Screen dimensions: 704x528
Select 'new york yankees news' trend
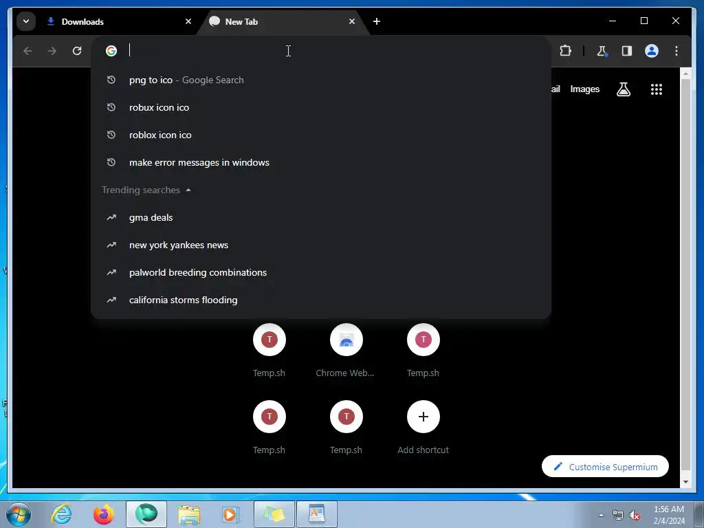pos(321,245)
